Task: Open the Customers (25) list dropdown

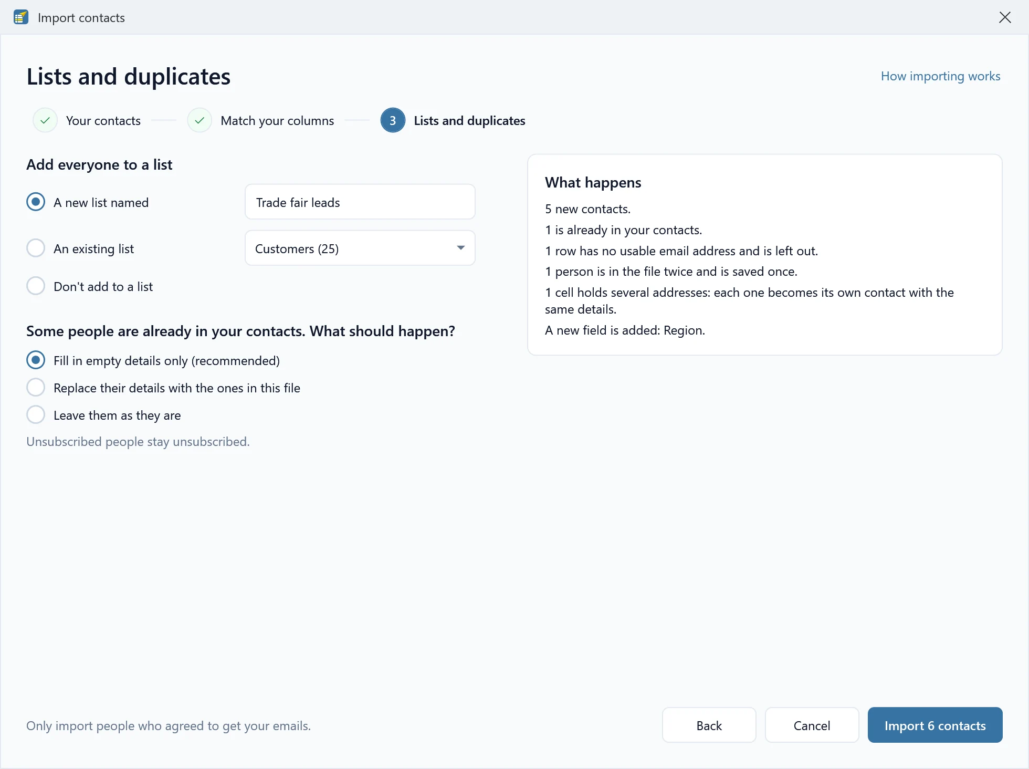Action: [360, 248]
